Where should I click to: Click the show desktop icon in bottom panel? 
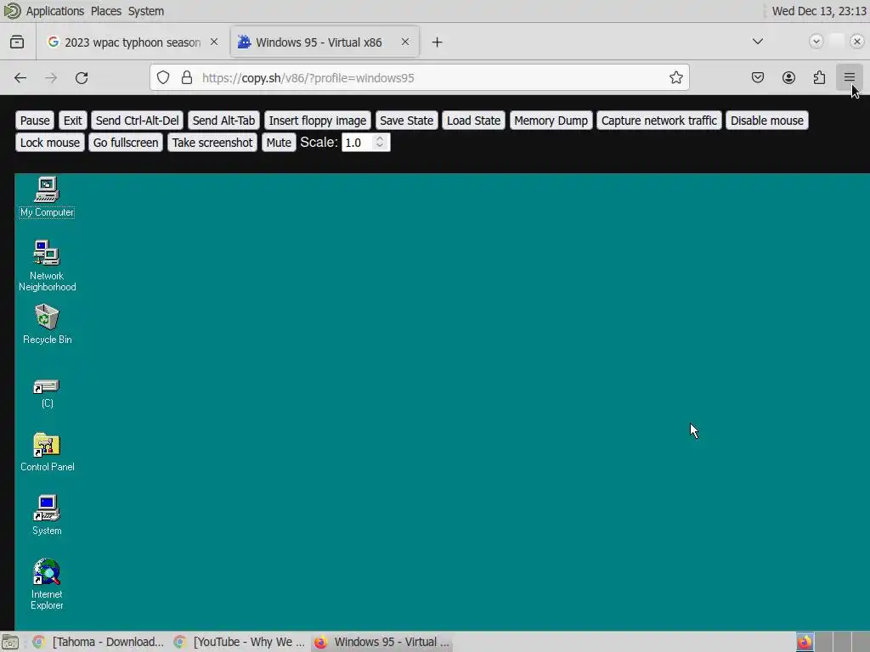coord(10,642)
